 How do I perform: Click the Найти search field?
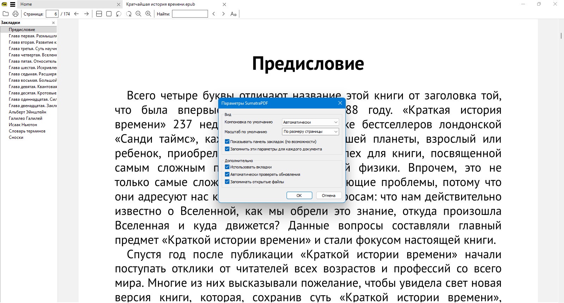190,14
